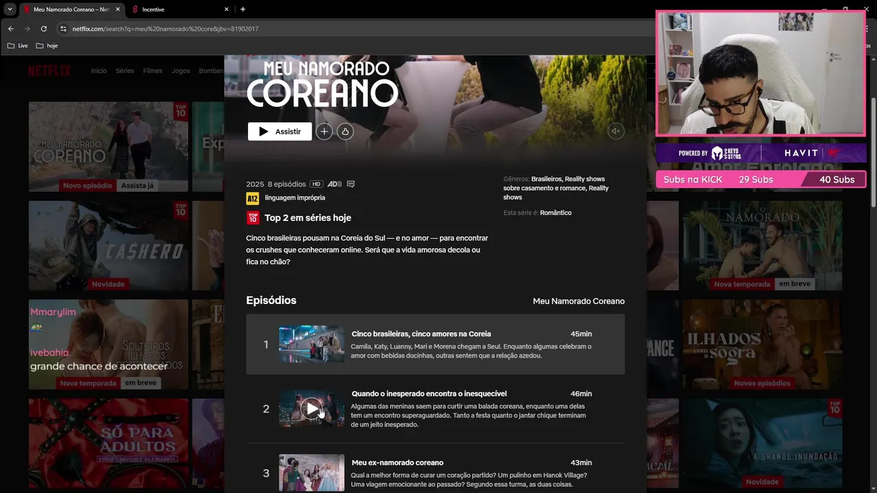Click the Netflix logo

point(49,71)
